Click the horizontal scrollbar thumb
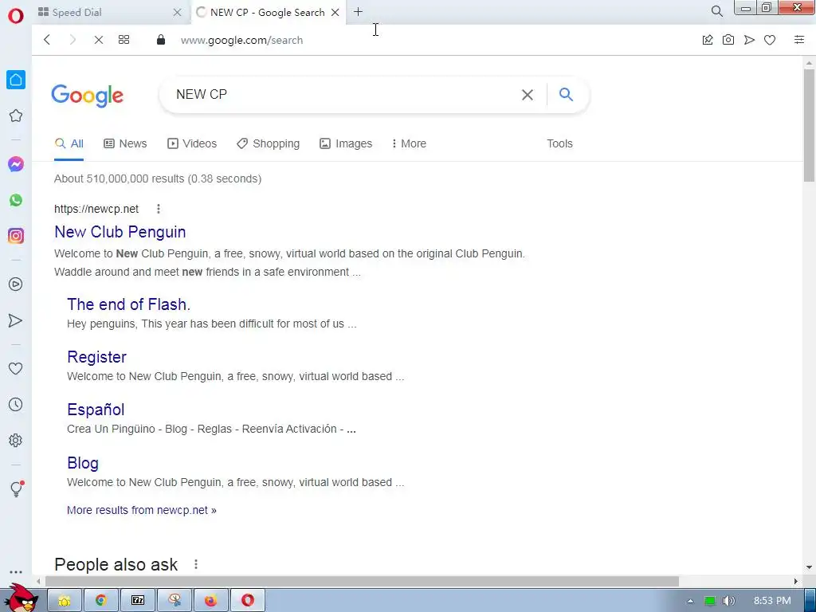 [363, 581]
